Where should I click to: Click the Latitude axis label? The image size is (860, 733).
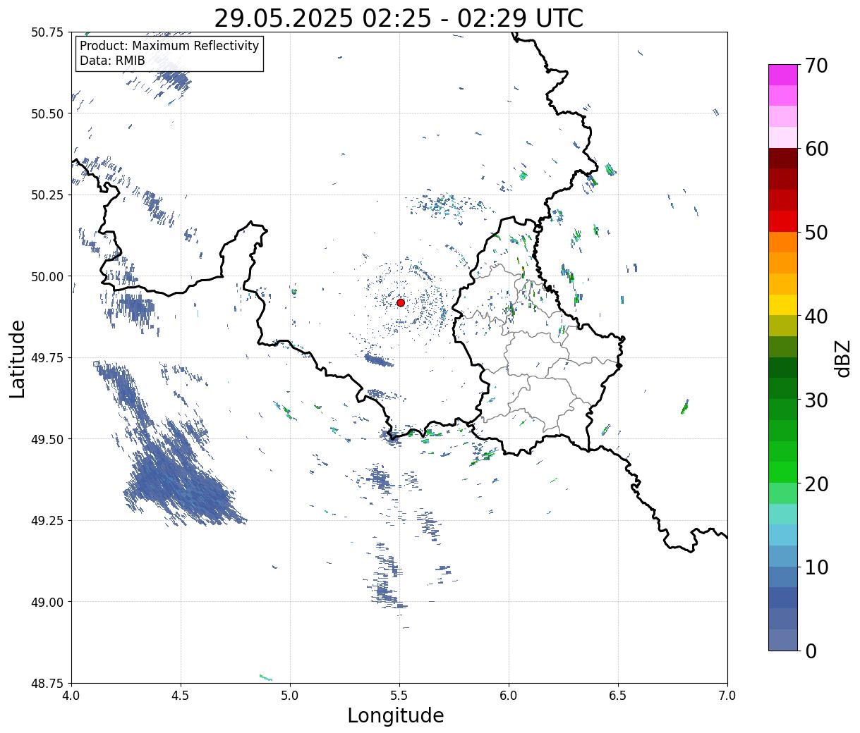pos(18,359)
